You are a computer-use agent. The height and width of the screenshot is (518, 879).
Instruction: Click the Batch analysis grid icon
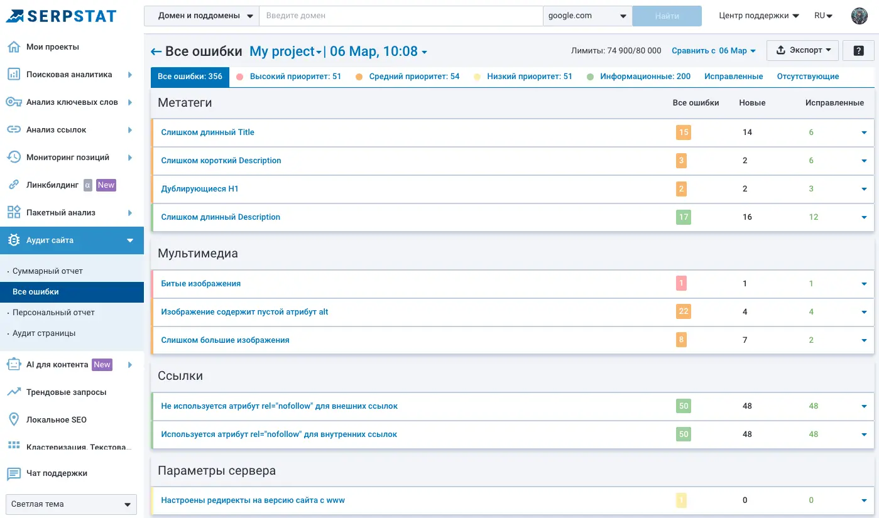(x=13, y=213)
